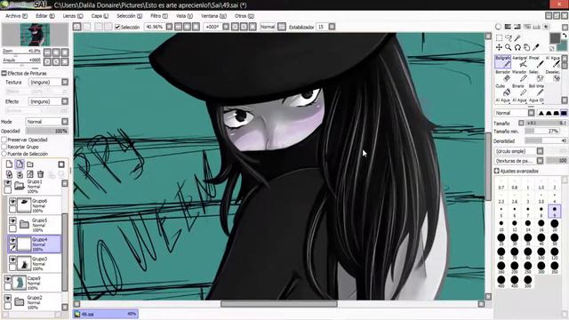Hide the Grupo2 layer

click(x=8, y=299)
